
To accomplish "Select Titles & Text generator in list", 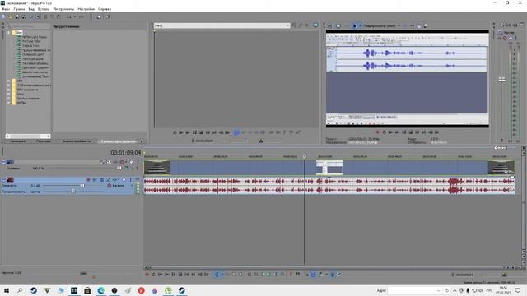I will click(30, 46).
